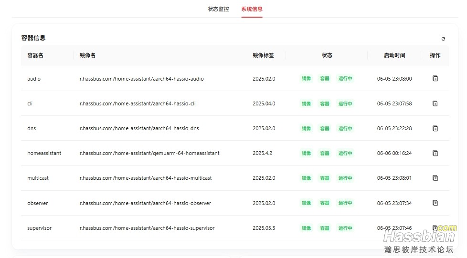
Task: Click the 运行中 status tag for audio
Action: (345, 79)
